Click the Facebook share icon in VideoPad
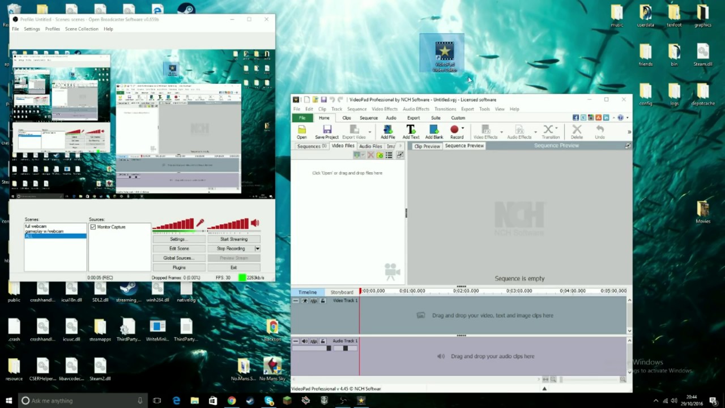This screenshot has width=725, height=408. (575, 118)
